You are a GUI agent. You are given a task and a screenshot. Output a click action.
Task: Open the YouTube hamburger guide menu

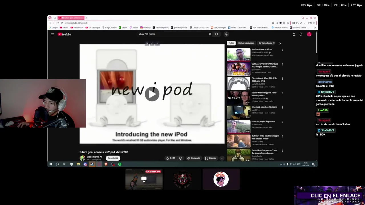point(52,34)
